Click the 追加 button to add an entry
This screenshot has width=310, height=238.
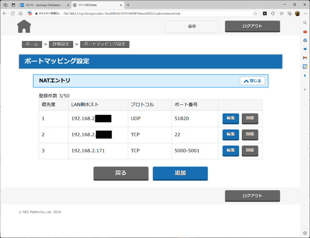180,173
